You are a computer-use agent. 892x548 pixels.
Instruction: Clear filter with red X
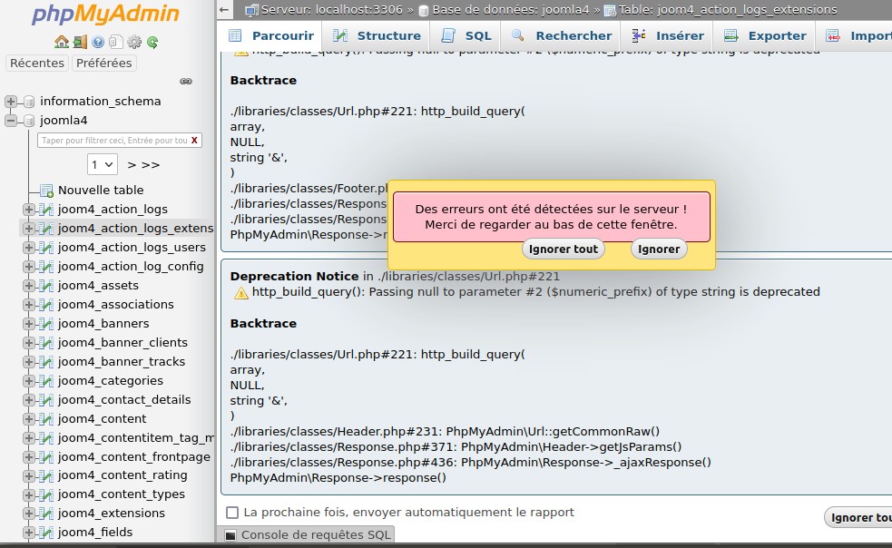(x=194, y=140)
